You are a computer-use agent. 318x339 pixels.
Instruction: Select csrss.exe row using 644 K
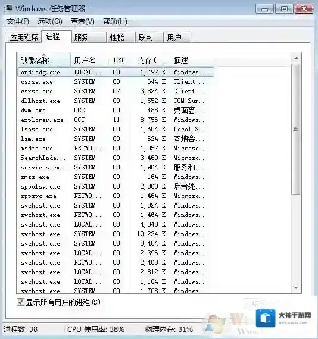click(116, 81)
